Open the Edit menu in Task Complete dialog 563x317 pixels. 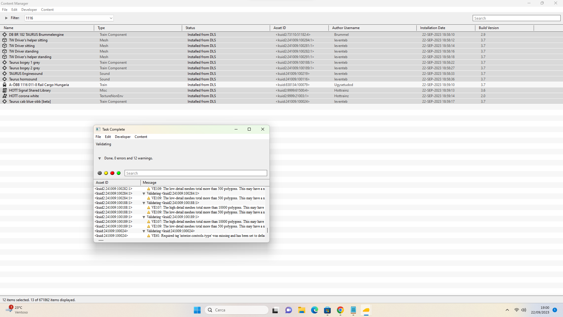tap(108, 137)
